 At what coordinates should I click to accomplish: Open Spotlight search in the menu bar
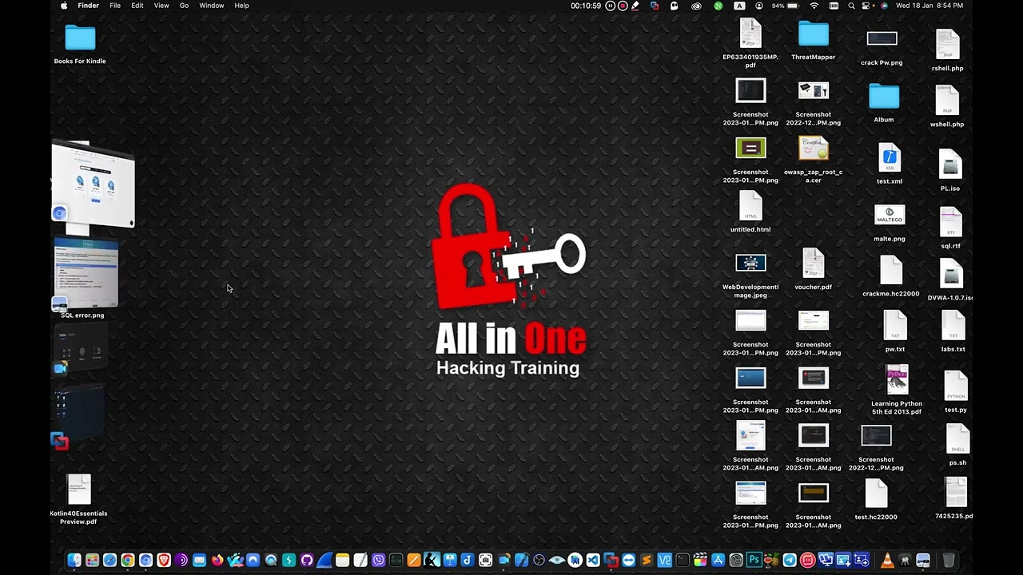point(851,6)
